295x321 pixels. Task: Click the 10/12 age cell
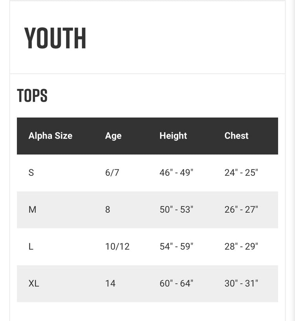(117, 247)
